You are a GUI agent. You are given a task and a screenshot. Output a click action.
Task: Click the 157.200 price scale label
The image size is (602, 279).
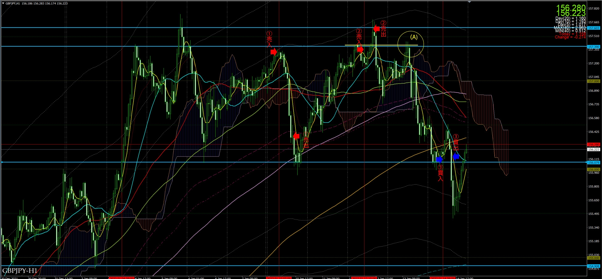[x=594, y=63]
